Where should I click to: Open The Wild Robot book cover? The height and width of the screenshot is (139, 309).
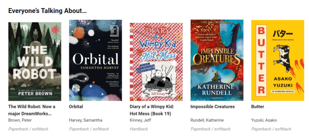[35, 61]
